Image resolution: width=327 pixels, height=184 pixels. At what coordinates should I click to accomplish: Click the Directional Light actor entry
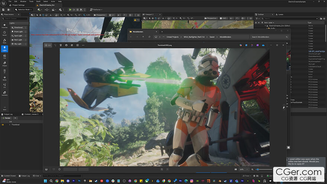click(x=19, y=28)
